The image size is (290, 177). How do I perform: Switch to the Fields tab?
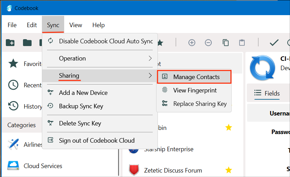(x=267, y=93)
